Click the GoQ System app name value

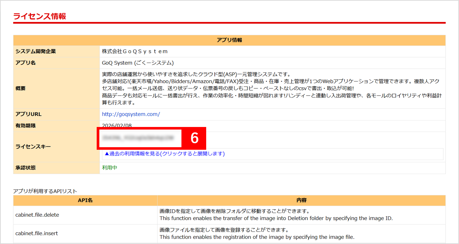pyautogui.click(x=138, y=63)
